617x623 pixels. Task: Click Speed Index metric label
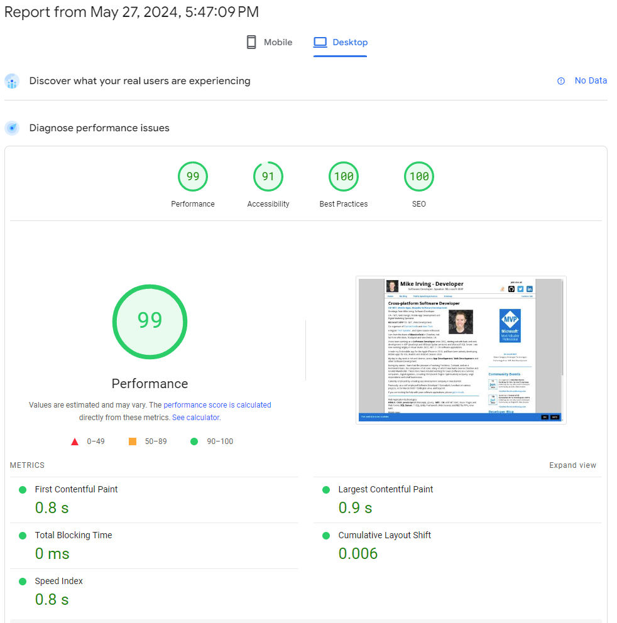point(59,582)
